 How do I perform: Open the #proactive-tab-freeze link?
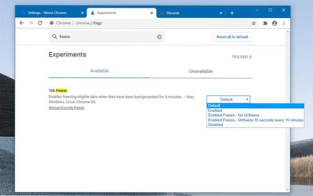pyautogui.click(x=66, y=108)
